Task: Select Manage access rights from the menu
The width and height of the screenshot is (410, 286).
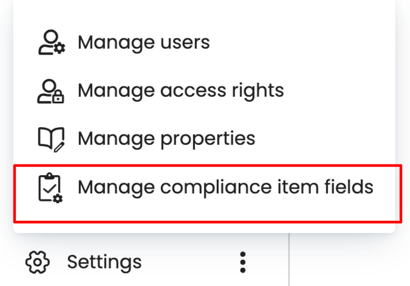Action: tap(180, 91)
